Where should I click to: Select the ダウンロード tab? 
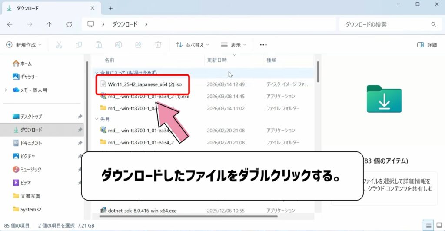click(51, 8)
